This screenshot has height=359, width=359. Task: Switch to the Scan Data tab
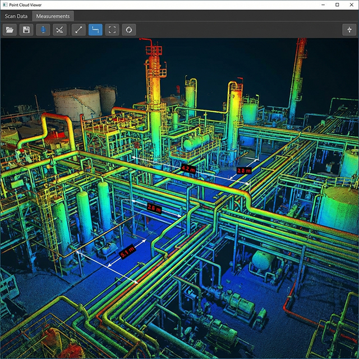16,16
